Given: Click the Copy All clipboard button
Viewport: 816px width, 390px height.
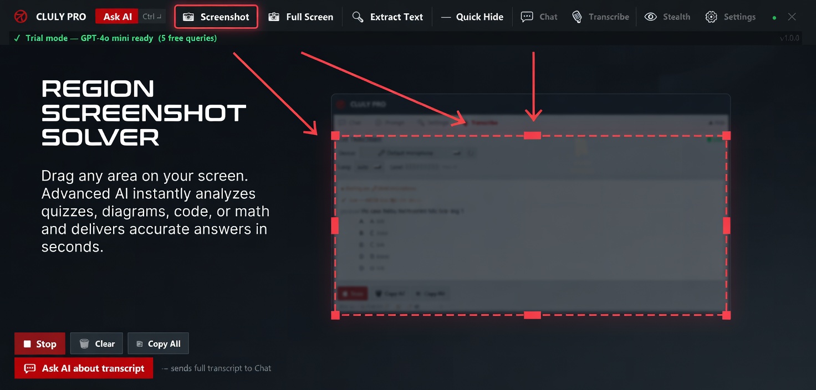Looking at the screenshot, I should (x=158, y=343).
